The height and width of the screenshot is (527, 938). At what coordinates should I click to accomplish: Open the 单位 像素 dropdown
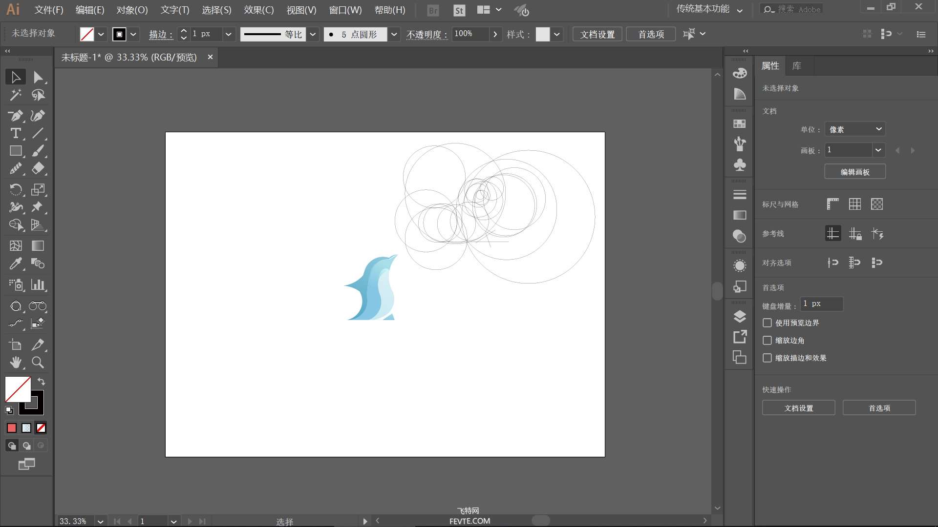pyautogui.click(x=855, y=129)
